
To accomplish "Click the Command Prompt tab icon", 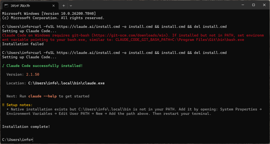I will pyautogui.click(x=6, y=5).
